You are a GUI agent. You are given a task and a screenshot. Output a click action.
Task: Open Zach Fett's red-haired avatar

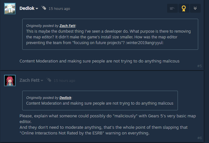pyautogui.click(x=10, y=80)
